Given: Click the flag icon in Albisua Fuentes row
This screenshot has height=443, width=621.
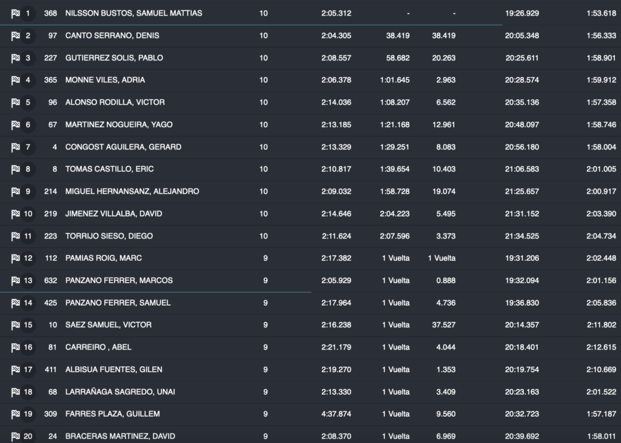Looking at the screenshot, I should pos(15,370).
